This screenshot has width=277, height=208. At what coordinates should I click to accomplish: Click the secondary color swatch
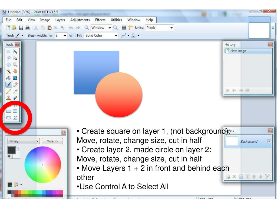(17, 156)
